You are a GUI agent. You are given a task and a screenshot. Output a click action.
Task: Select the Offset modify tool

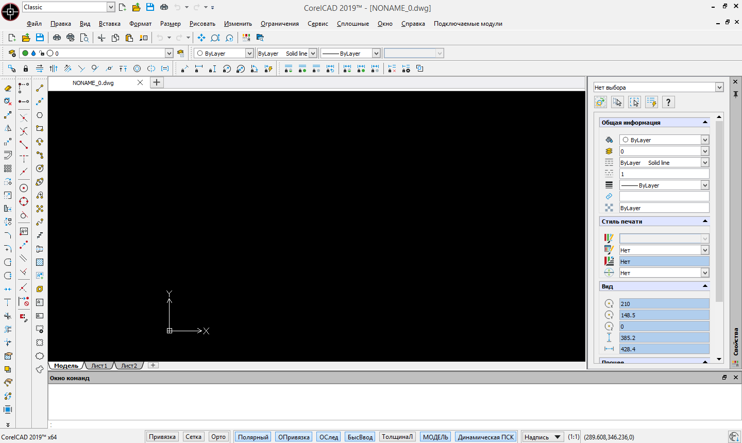pos(8,155)
